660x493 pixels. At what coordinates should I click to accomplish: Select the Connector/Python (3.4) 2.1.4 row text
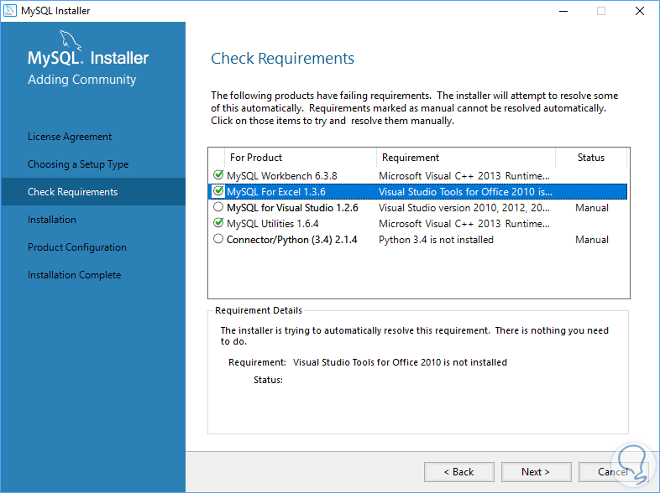coord(291,240)
